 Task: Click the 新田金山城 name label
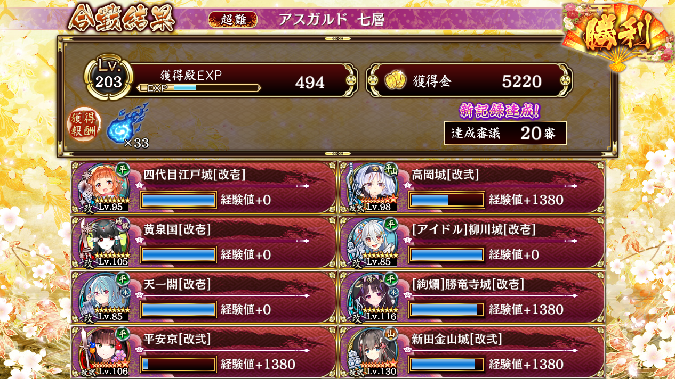[x=456, y=339]
